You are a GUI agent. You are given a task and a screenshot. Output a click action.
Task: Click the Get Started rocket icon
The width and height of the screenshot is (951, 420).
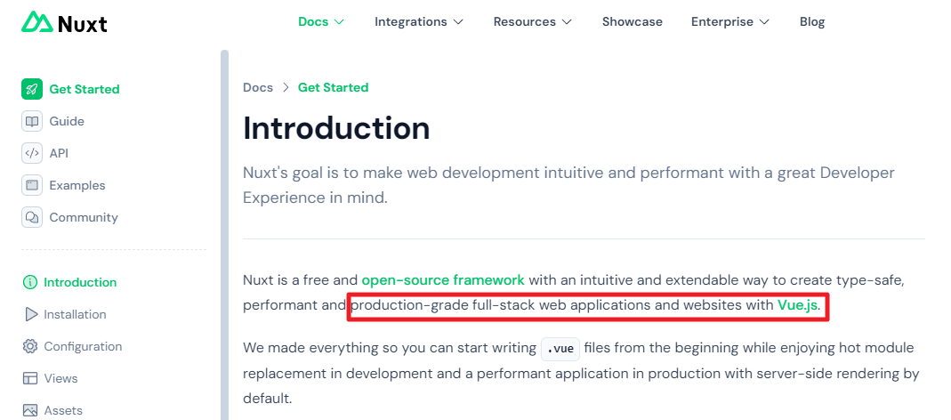(x=31, y=89)
